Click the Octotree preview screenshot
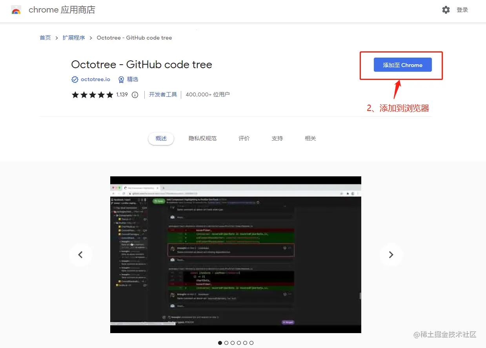Viewport: 486px width, 348px height. (x=235, y=255)
